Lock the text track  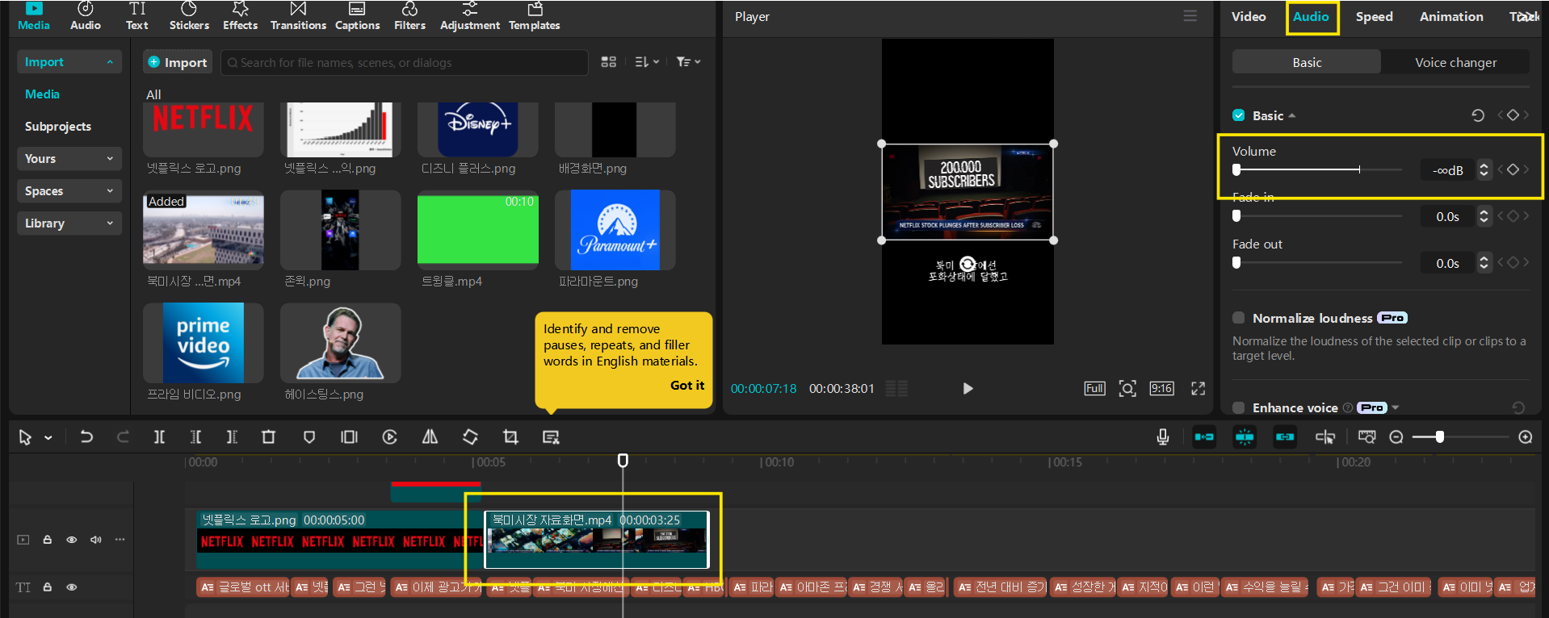(47, 587)
